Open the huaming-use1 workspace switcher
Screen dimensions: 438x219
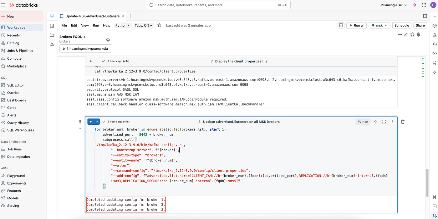tap(394, 5)
